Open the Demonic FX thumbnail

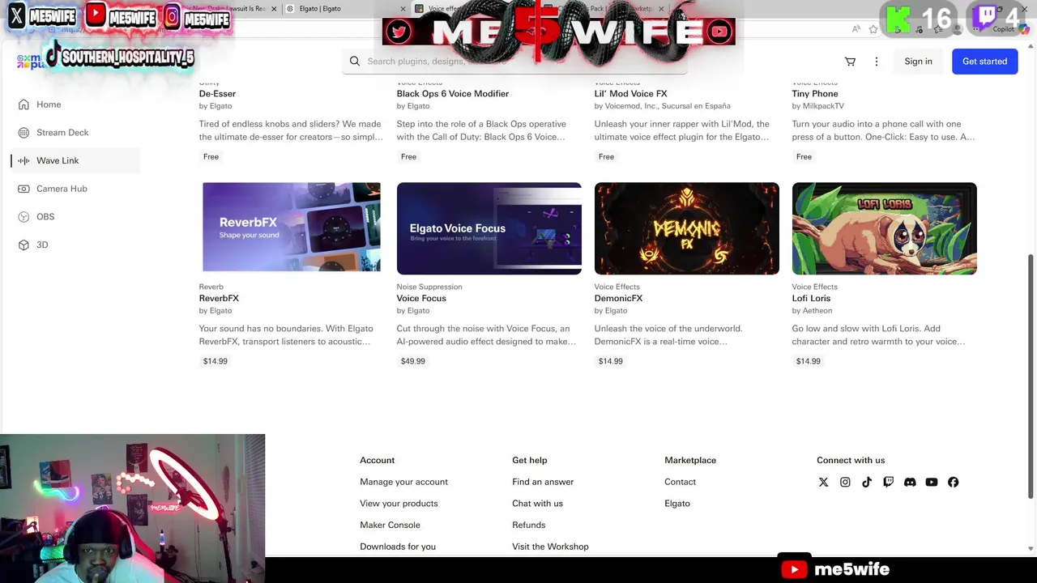[686, 228]
